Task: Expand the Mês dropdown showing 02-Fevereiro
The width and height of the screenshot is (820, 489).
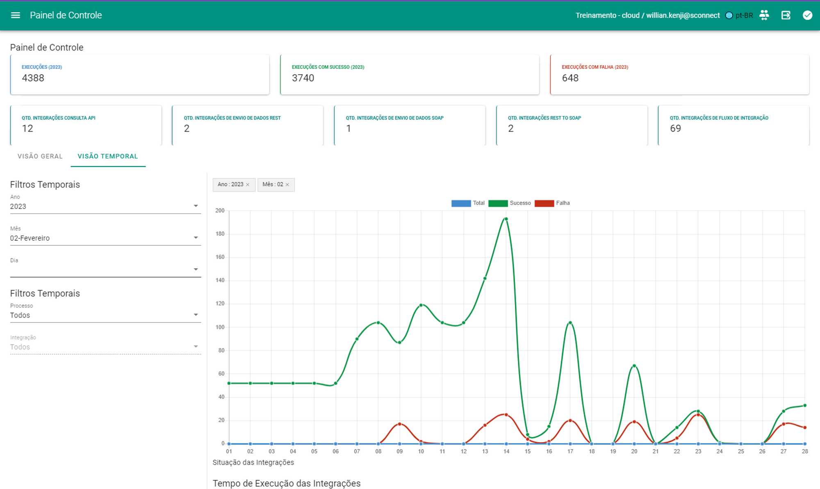Action: [105, 238]
